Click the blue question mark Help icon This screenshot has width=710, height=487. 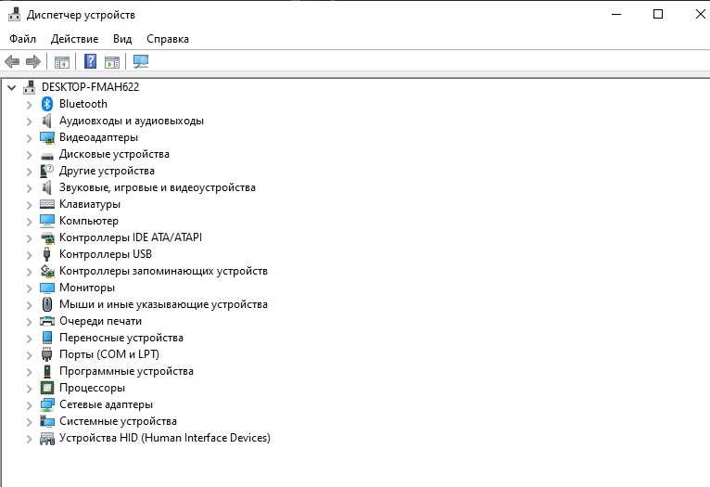(91, 61)
